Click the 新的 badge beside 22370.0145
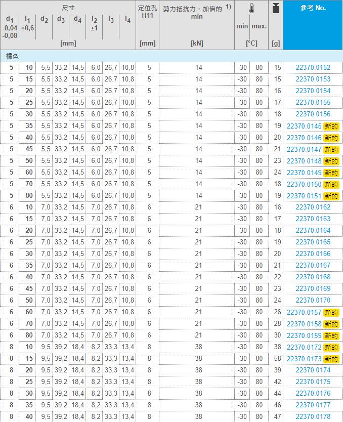Image resolution: width=343 pixels, height=422 pixels. click(331, 126)
